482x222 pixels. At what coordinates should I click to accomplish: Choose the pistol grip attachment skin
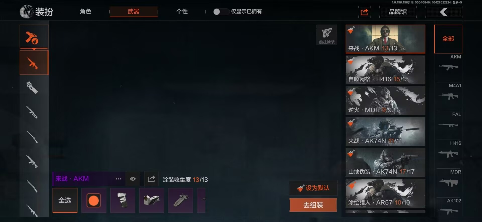pyautogui.click(x=123, y=200)
